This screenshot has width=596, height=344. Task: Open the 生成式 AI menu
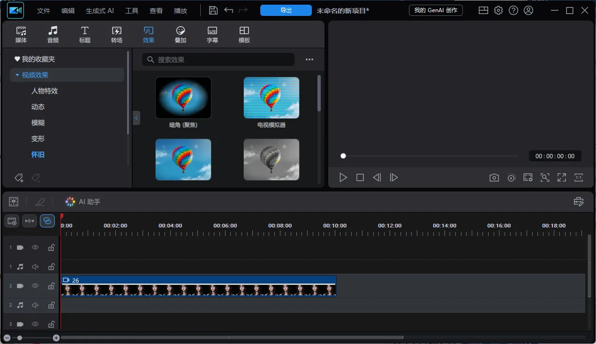[100, 11]
